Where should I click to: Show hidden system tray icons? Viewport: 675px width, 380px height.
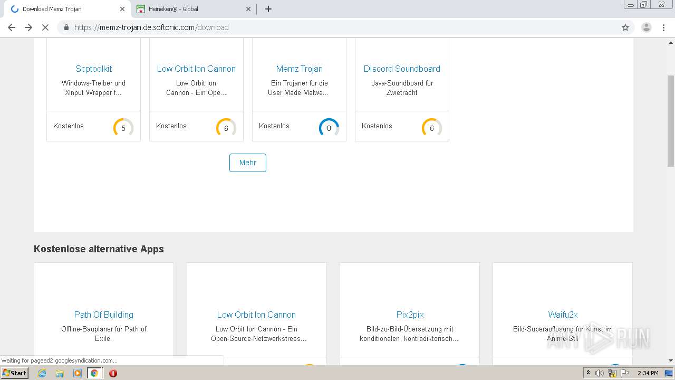589,373
